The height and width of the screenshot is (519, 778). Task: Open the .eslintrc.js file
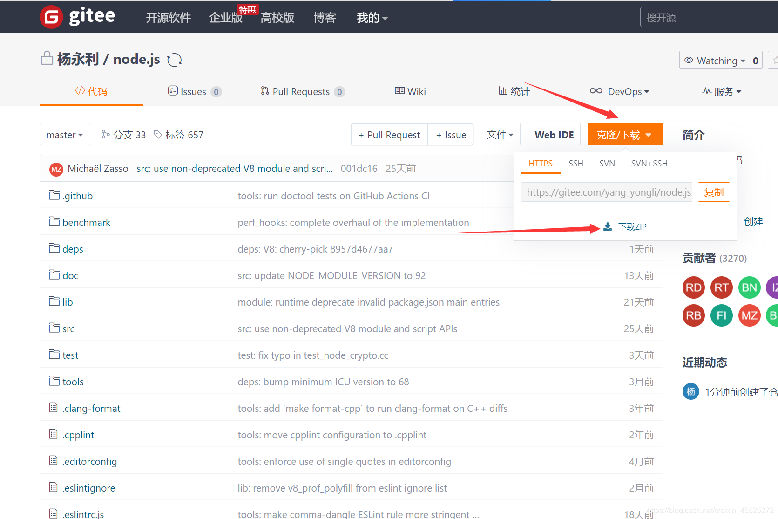[x=84, y=514]
